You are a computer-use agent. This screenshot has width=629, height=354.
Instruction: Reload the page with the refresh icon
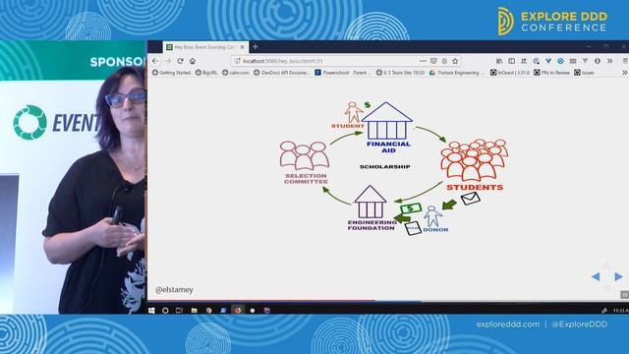coord(181,61)
